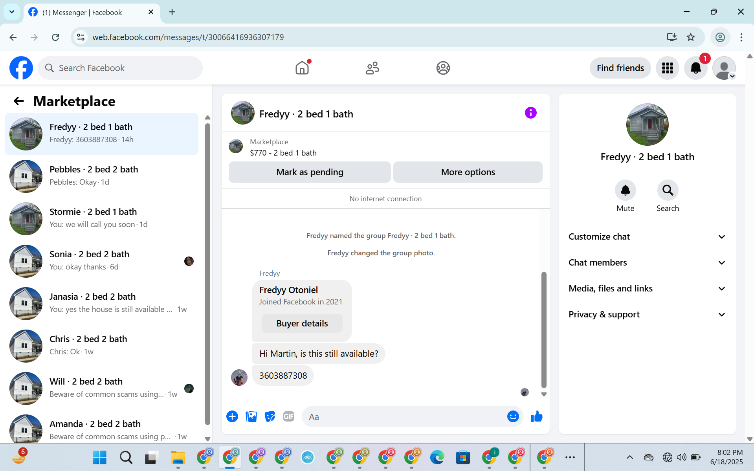Click Fredyy's avatar beside phone number message
This screenshot has width=754, height=471.
pyautogui.click(x=239, y=377)
